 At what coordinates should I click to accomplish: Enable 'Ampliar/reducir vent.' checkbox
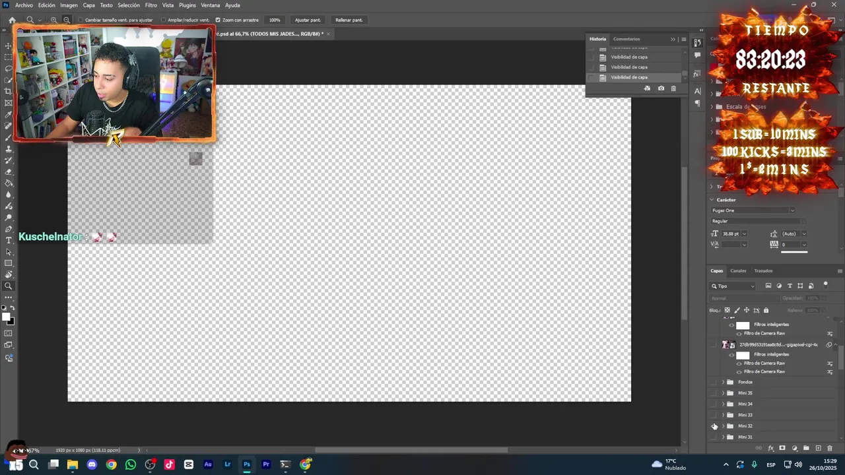(x=164, y=20)
